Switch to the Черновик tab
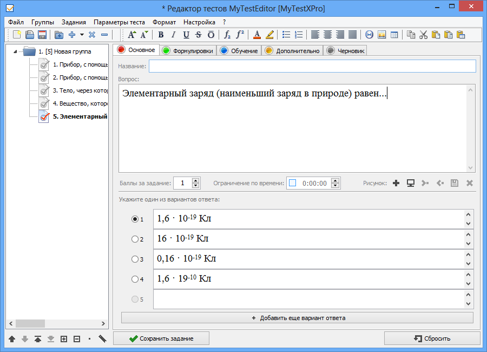 pyautogui.click(x=345, y=51)
